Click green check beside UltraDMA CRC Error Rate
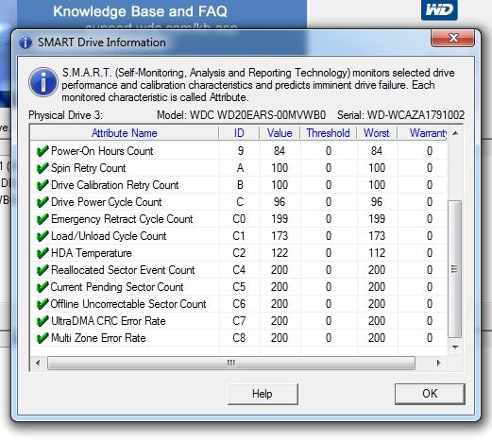 pos(42,321)
